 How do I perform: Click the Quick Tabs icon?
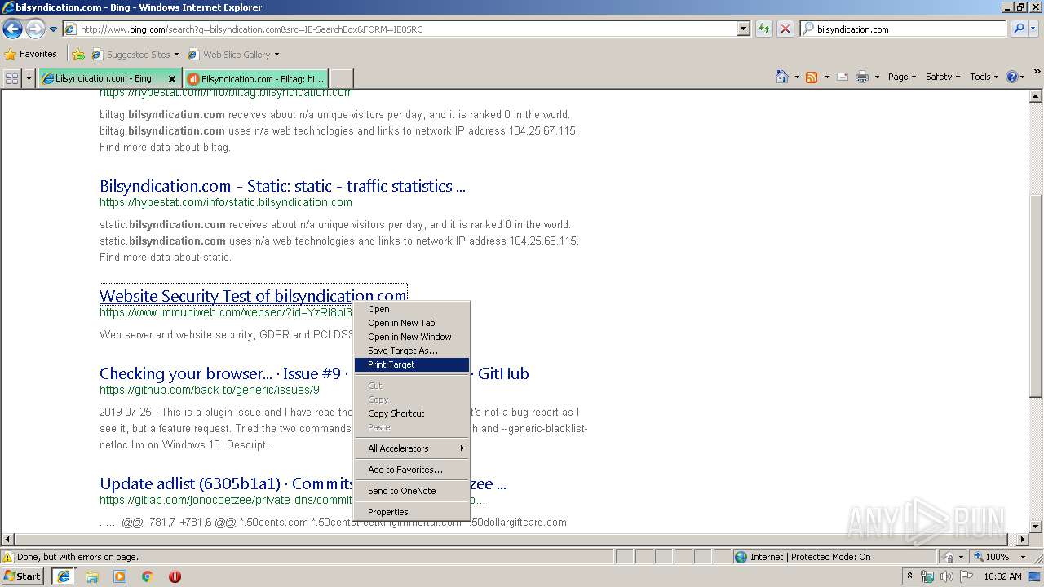click(x=12, y=78)
